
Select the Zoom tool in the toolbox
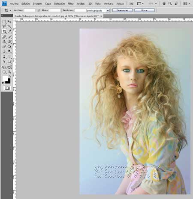point(9,72)
